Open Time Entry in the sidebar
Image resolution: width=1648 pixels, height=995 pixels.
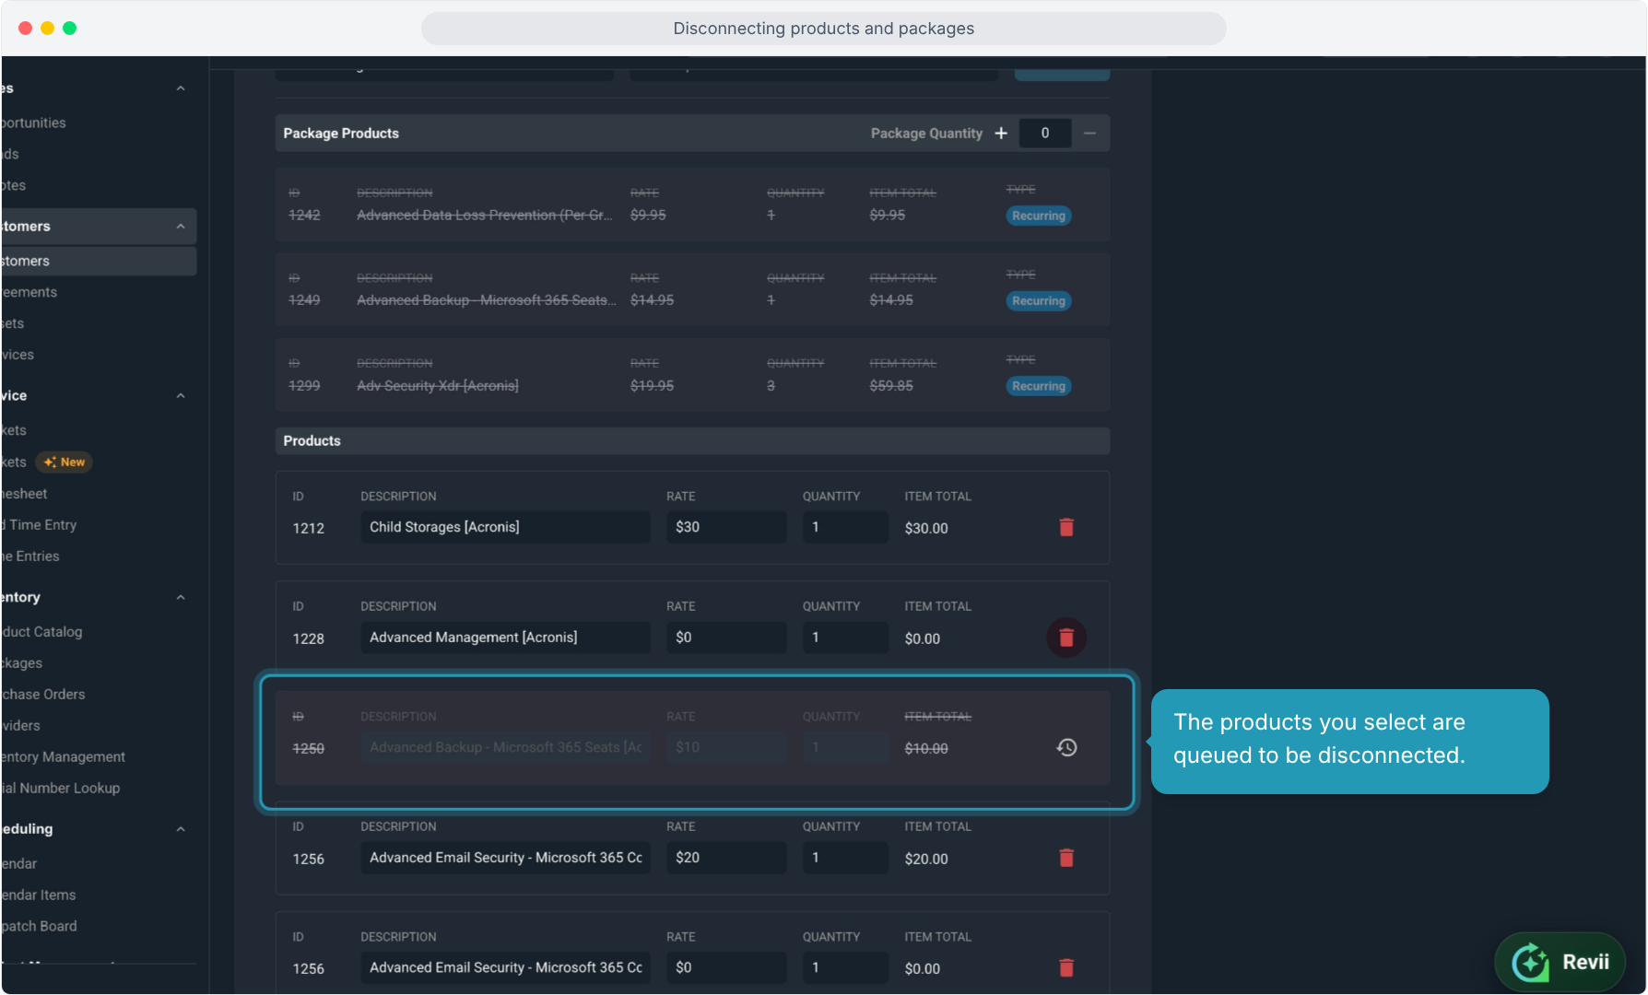click(x=40, y=525)
